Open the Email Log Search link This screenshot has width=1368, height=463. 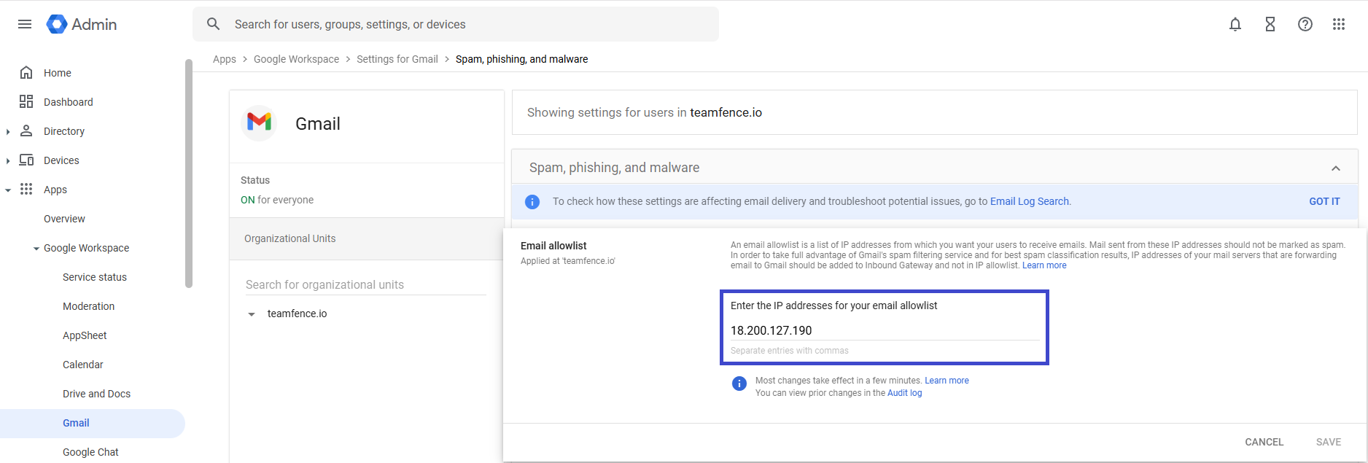1029,201
